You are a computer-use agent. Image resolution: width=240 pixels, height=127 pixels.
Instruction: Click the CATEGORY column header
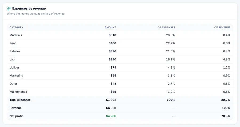[x=16, y=27]
